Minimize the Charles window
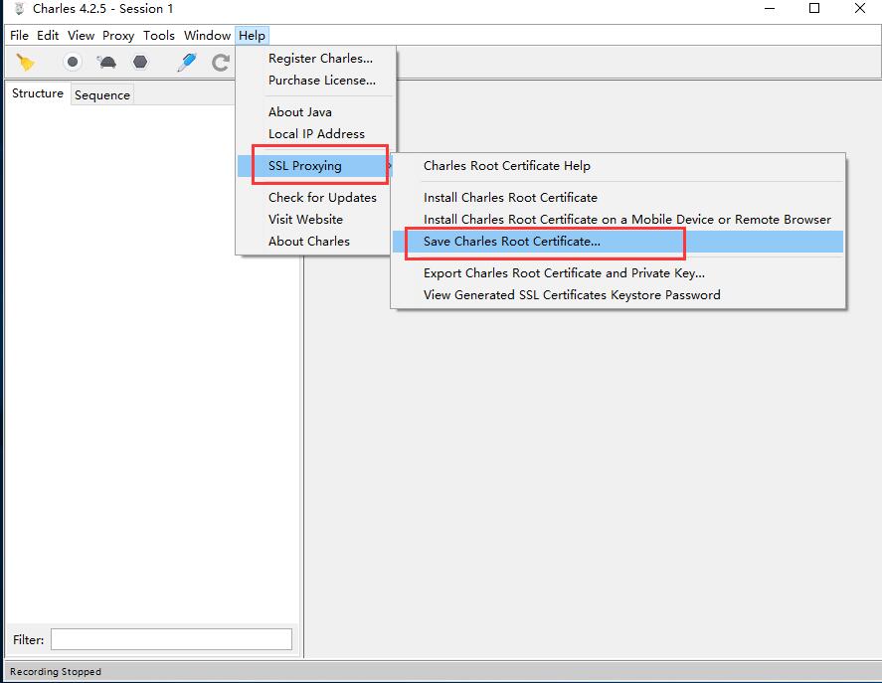882x683 pixels. coord(770,8)
